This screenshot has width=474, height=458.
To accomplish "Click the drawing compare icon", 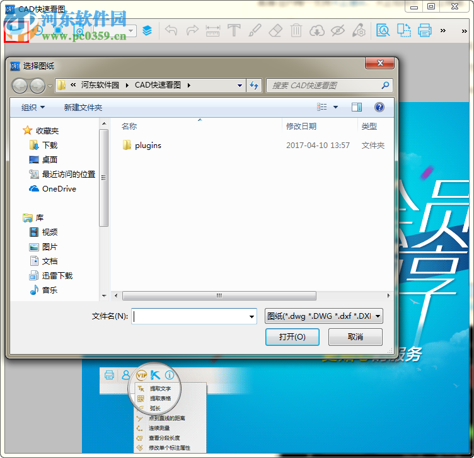I will (x=404, y=30).
